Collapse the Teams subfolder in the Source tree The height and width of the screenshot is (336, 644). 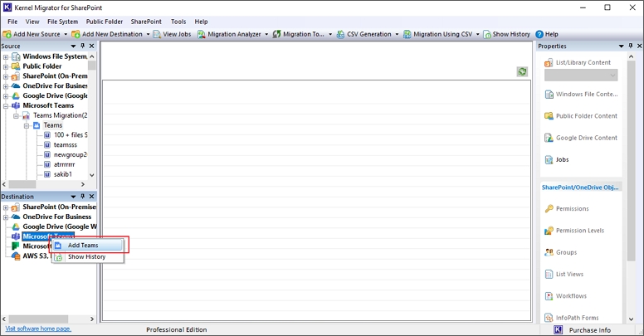click(x=27, y=126)
